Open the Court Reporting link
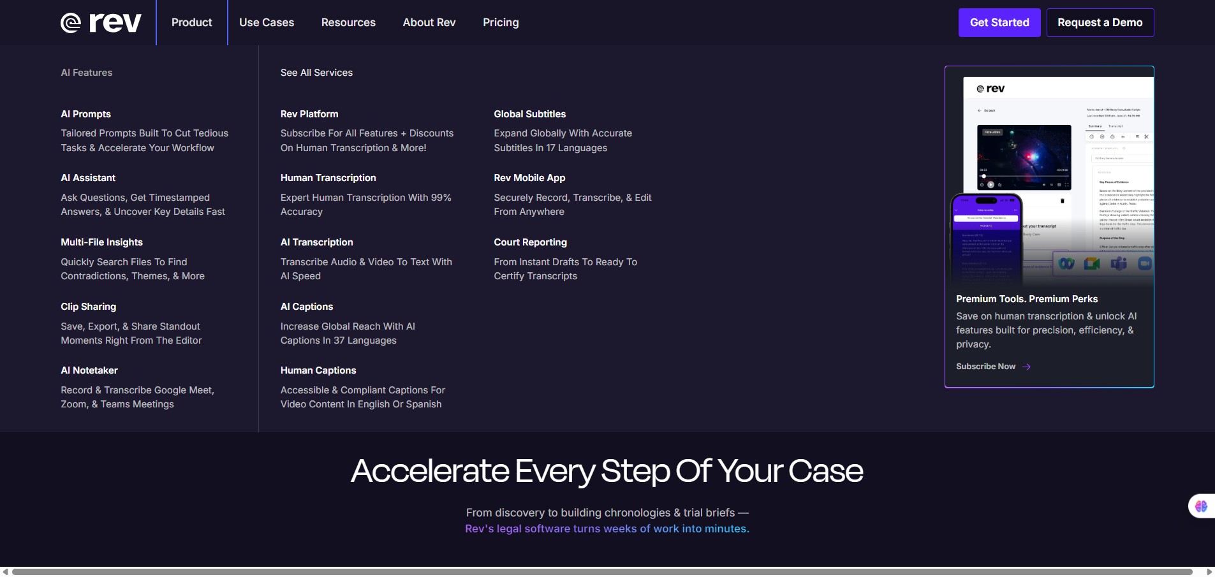The width and height of the screenshot is (1215, 577). (x=530, y=242)
